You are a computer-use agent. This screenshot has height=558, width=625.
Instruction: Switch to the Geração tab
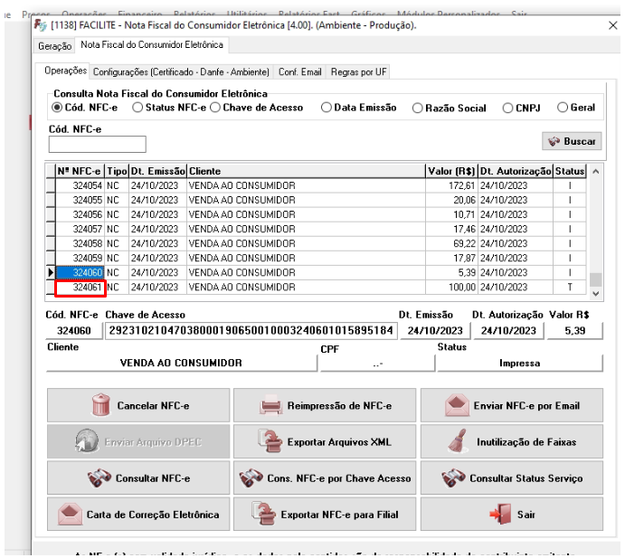[54, 46]
